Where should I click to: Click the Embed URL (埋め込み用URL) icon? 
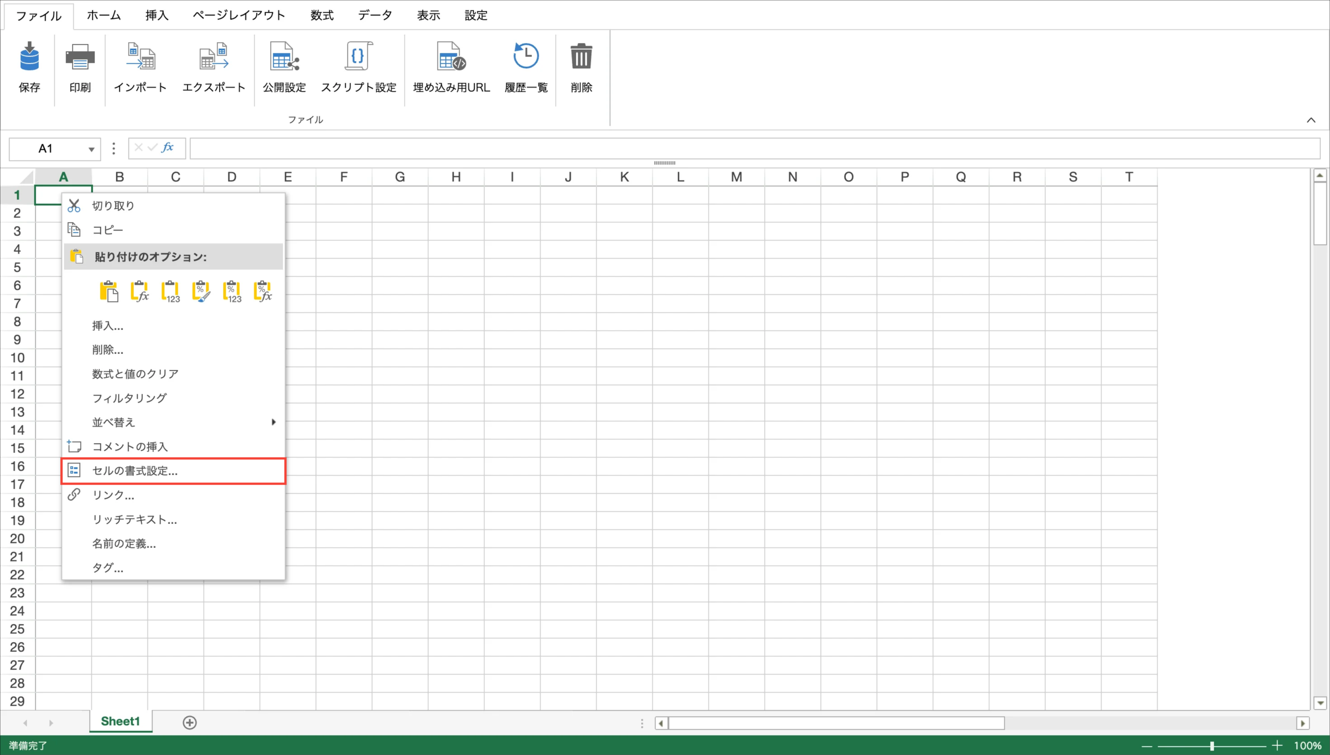[x=451, y=57]
